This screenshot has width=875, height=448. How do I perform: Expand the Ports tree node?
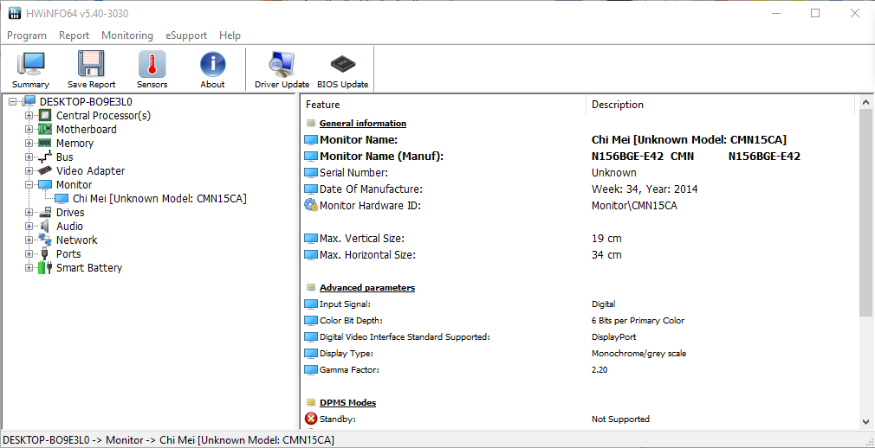(29, 254)
